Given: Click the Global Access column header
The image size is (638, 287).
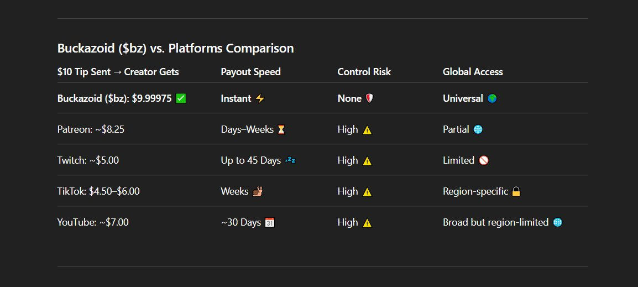Looking at the screenshot, I should coord(473,72).
